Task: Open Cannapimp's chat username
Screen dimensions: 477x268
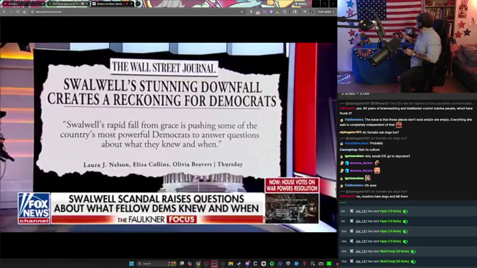Action: click(x=348, y=150)
